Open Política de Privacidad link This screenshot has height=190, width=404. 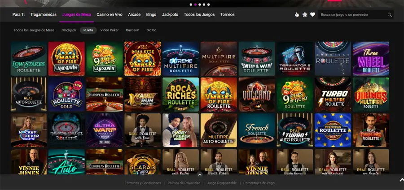(184, 183)
